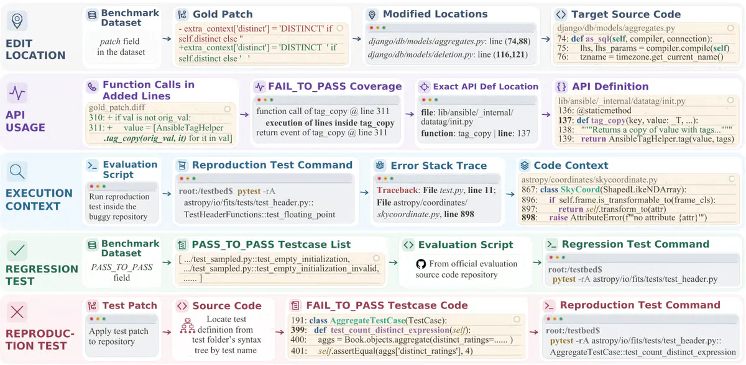746x365 pixels.
Task: Click line 399 def test_count_distinct_expression
Action: (x=381, y=330)
